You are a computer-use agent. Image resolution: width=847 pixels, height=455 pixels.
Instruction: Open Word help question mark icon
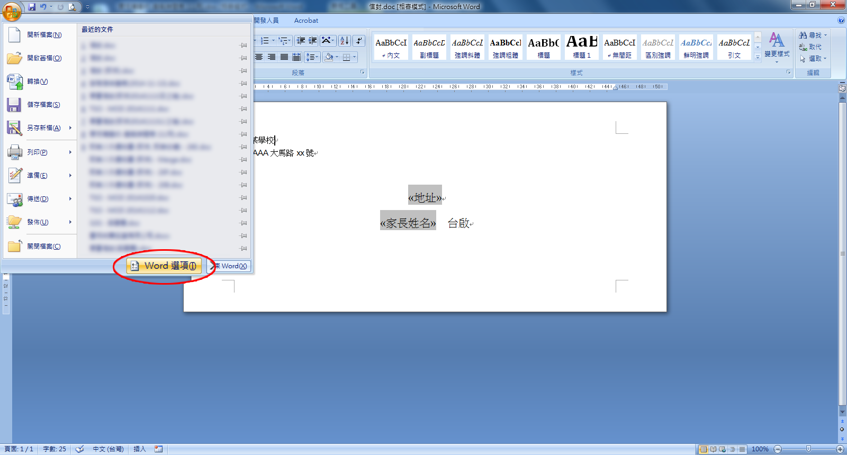click(x=841, y=21)
